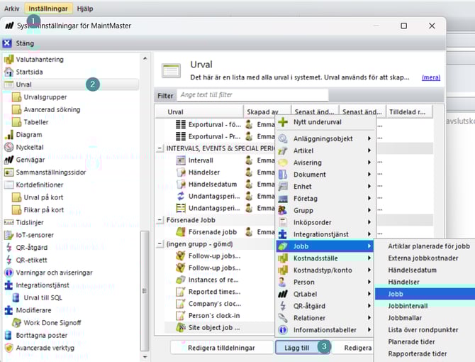Select the Startsida house icon

pyautogui.click(x=9, y=72)
